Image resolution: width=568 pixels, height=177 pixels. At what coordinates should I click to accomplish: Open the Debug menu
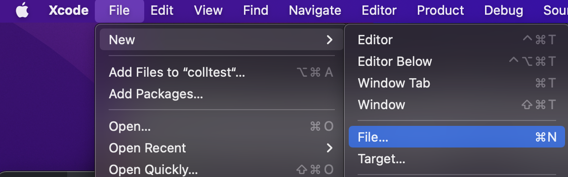pos(503,10)
